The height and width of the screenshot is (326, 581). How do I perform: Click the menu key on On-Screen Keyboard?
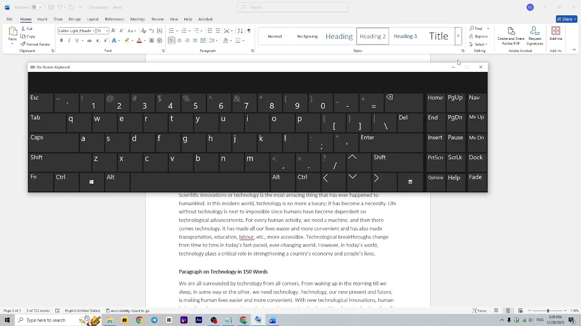410,182
